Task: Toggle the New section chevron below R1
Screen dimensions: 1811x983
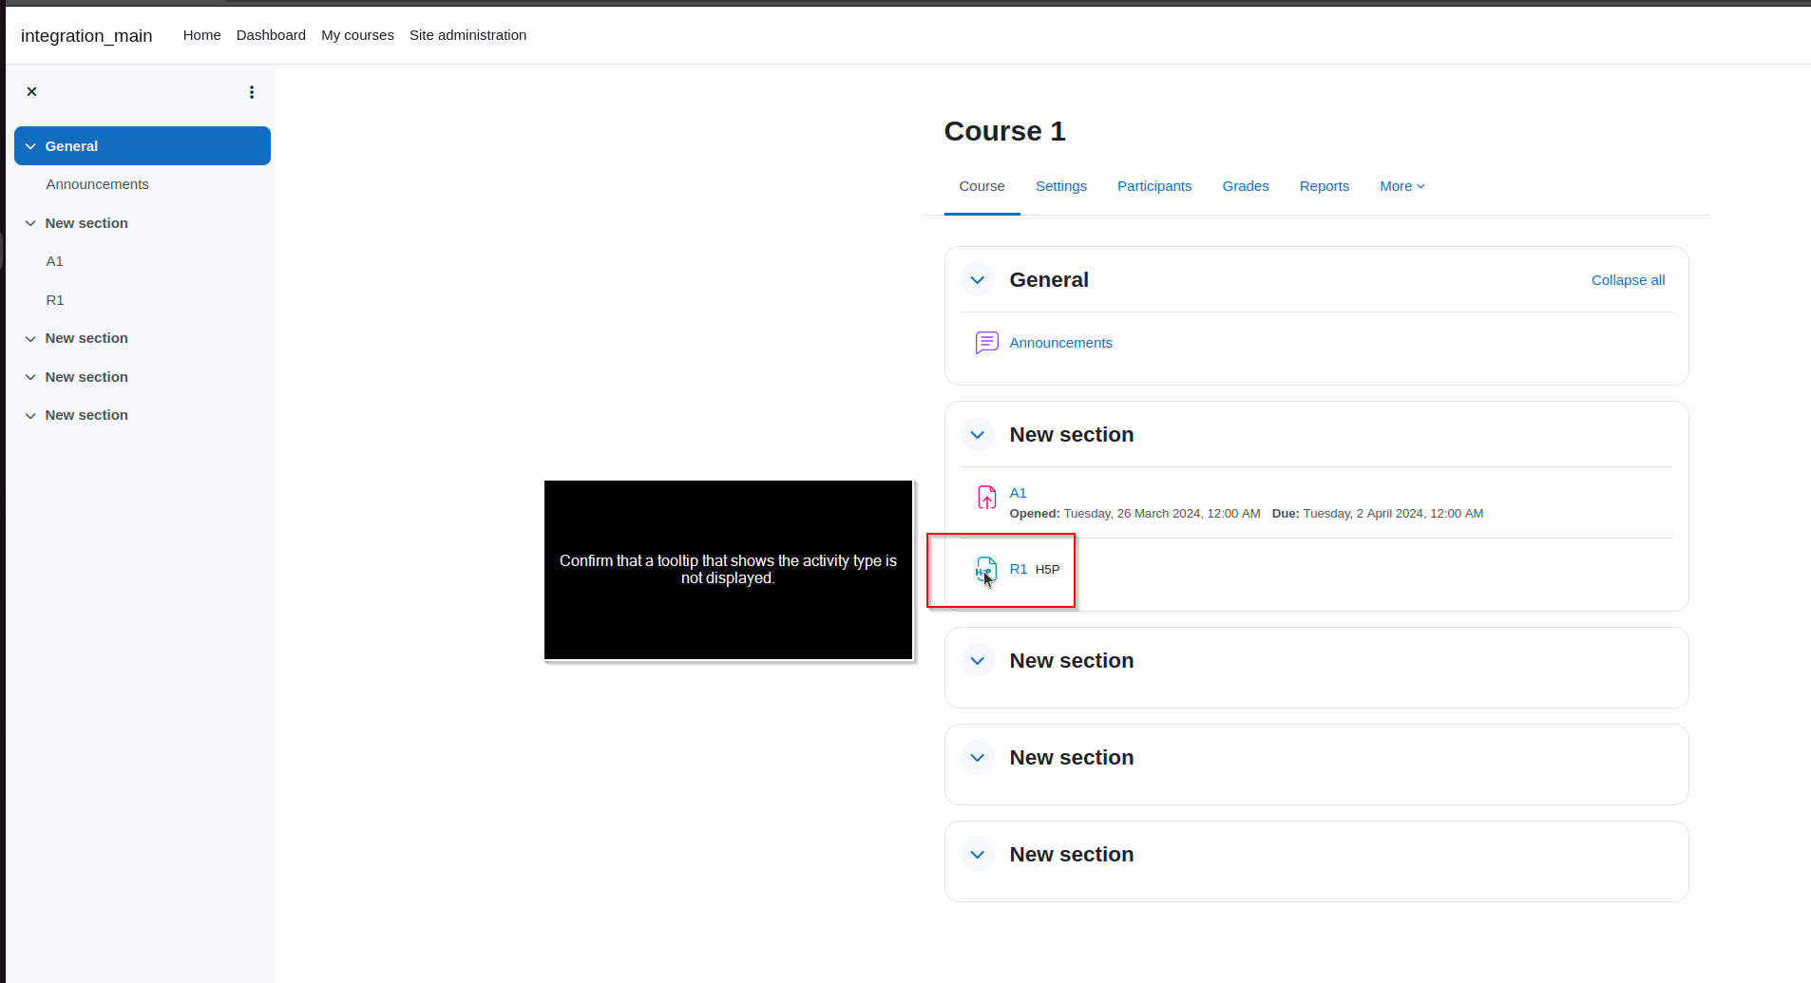Action: (977, 661)
